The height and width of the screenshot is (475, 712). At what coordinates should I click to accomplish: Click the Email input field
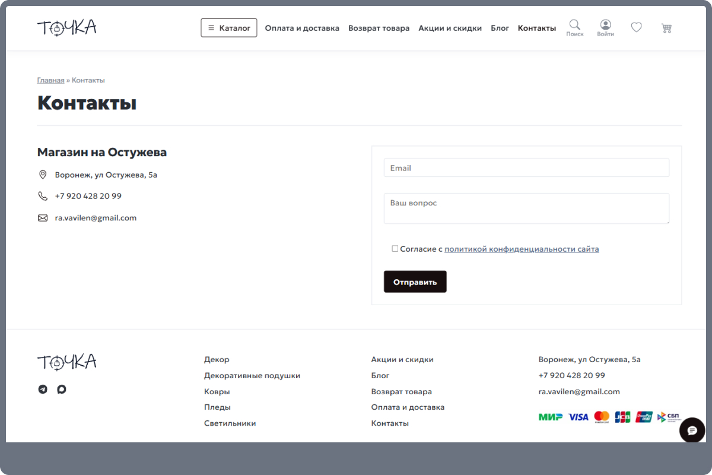point(526,168)
